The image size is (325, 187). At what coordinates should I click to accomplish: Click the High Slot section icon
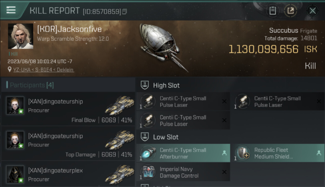click(144, 85)
